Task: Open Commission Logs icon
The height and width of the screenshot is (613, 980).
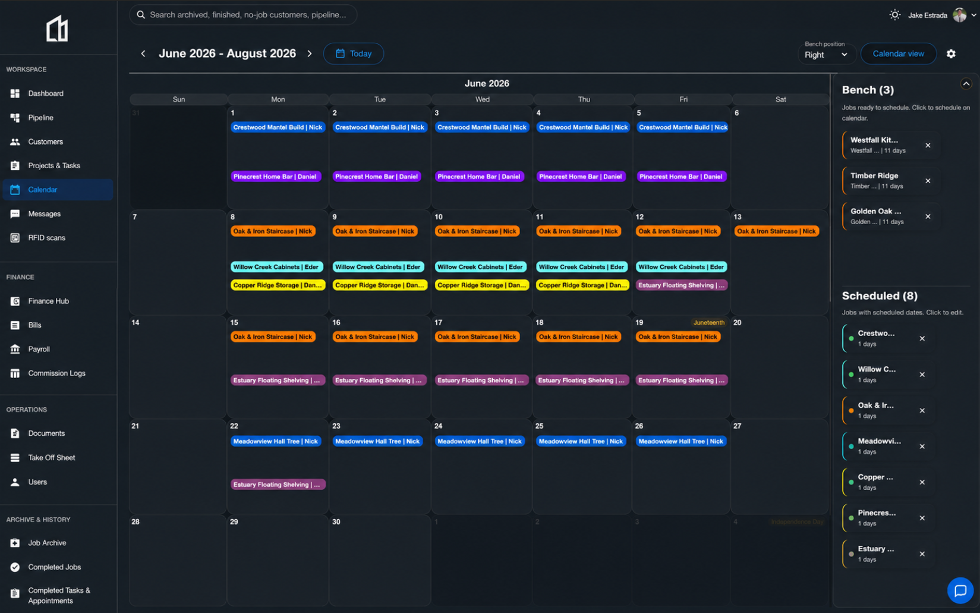Action: pyautogui.click(x=15, y=373)
